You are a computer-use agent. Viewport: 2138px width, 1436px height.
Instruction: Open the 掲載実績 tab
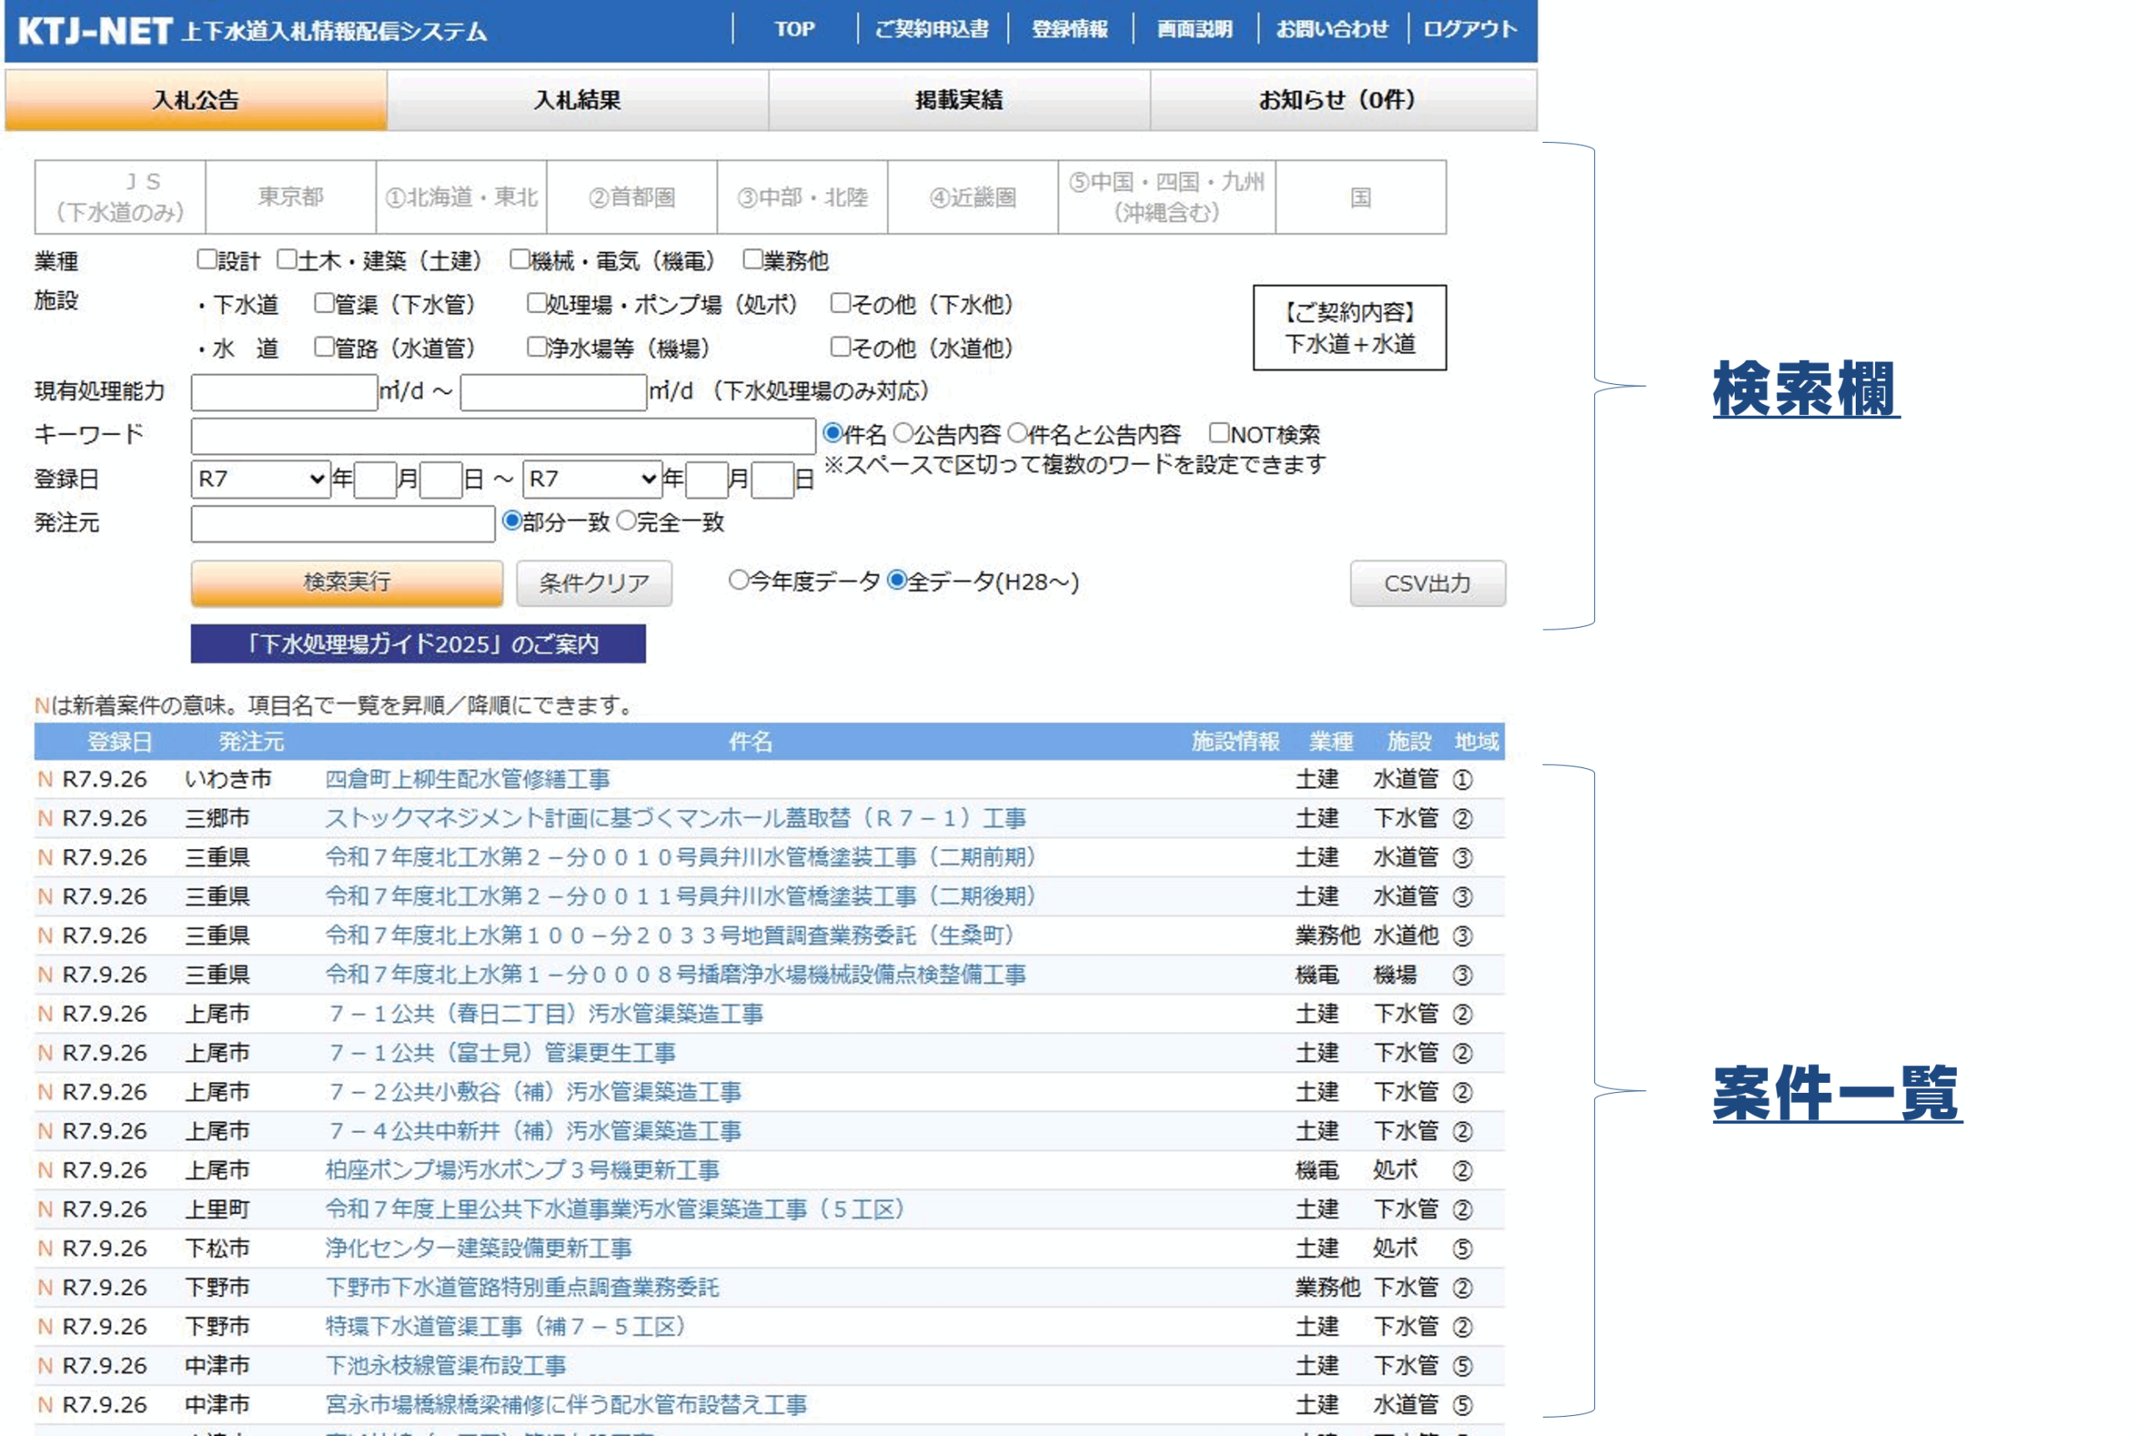958,100
